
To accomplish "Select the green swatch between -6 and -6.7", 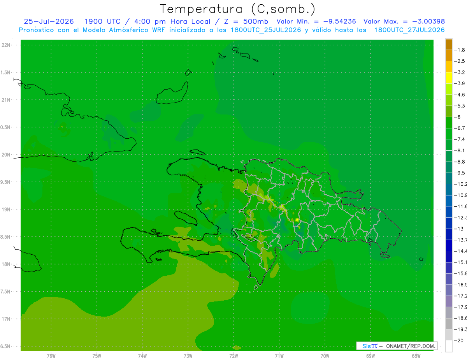I will click(449, 123).
